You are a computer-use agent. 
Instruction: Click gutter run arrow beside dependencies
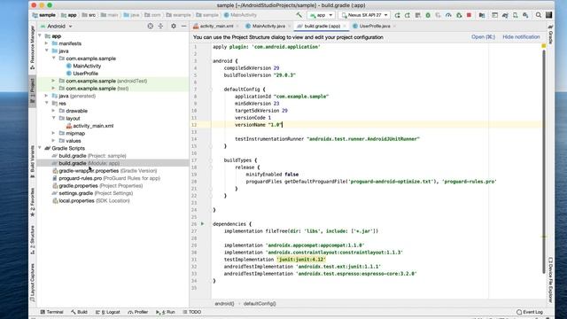pyautogui.click(x=203, y=224)
